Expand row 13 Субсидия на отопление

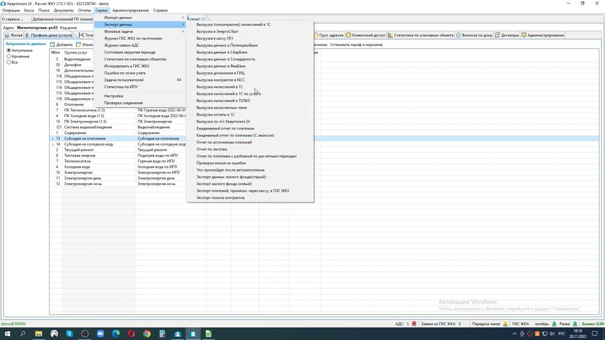[53, 138]
